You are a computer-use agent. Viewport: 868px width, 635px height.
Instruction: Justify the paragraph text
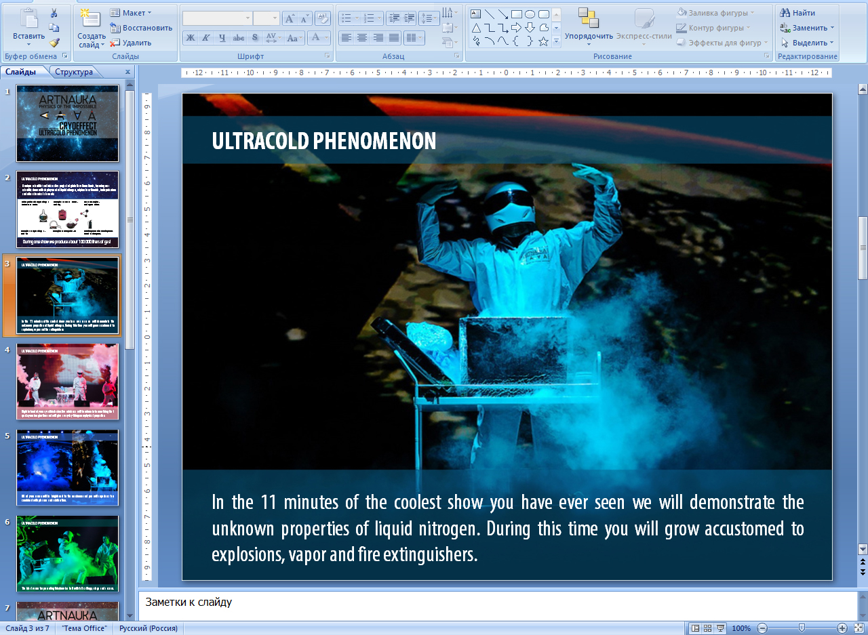point(394,38)
